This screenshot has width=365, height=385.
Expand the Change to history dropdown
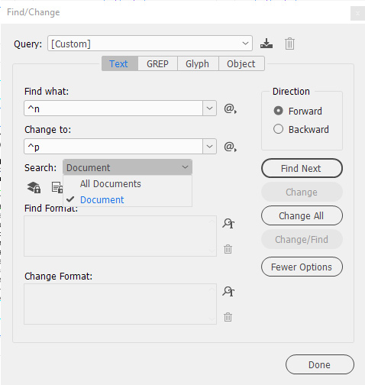tap(209, 147)
